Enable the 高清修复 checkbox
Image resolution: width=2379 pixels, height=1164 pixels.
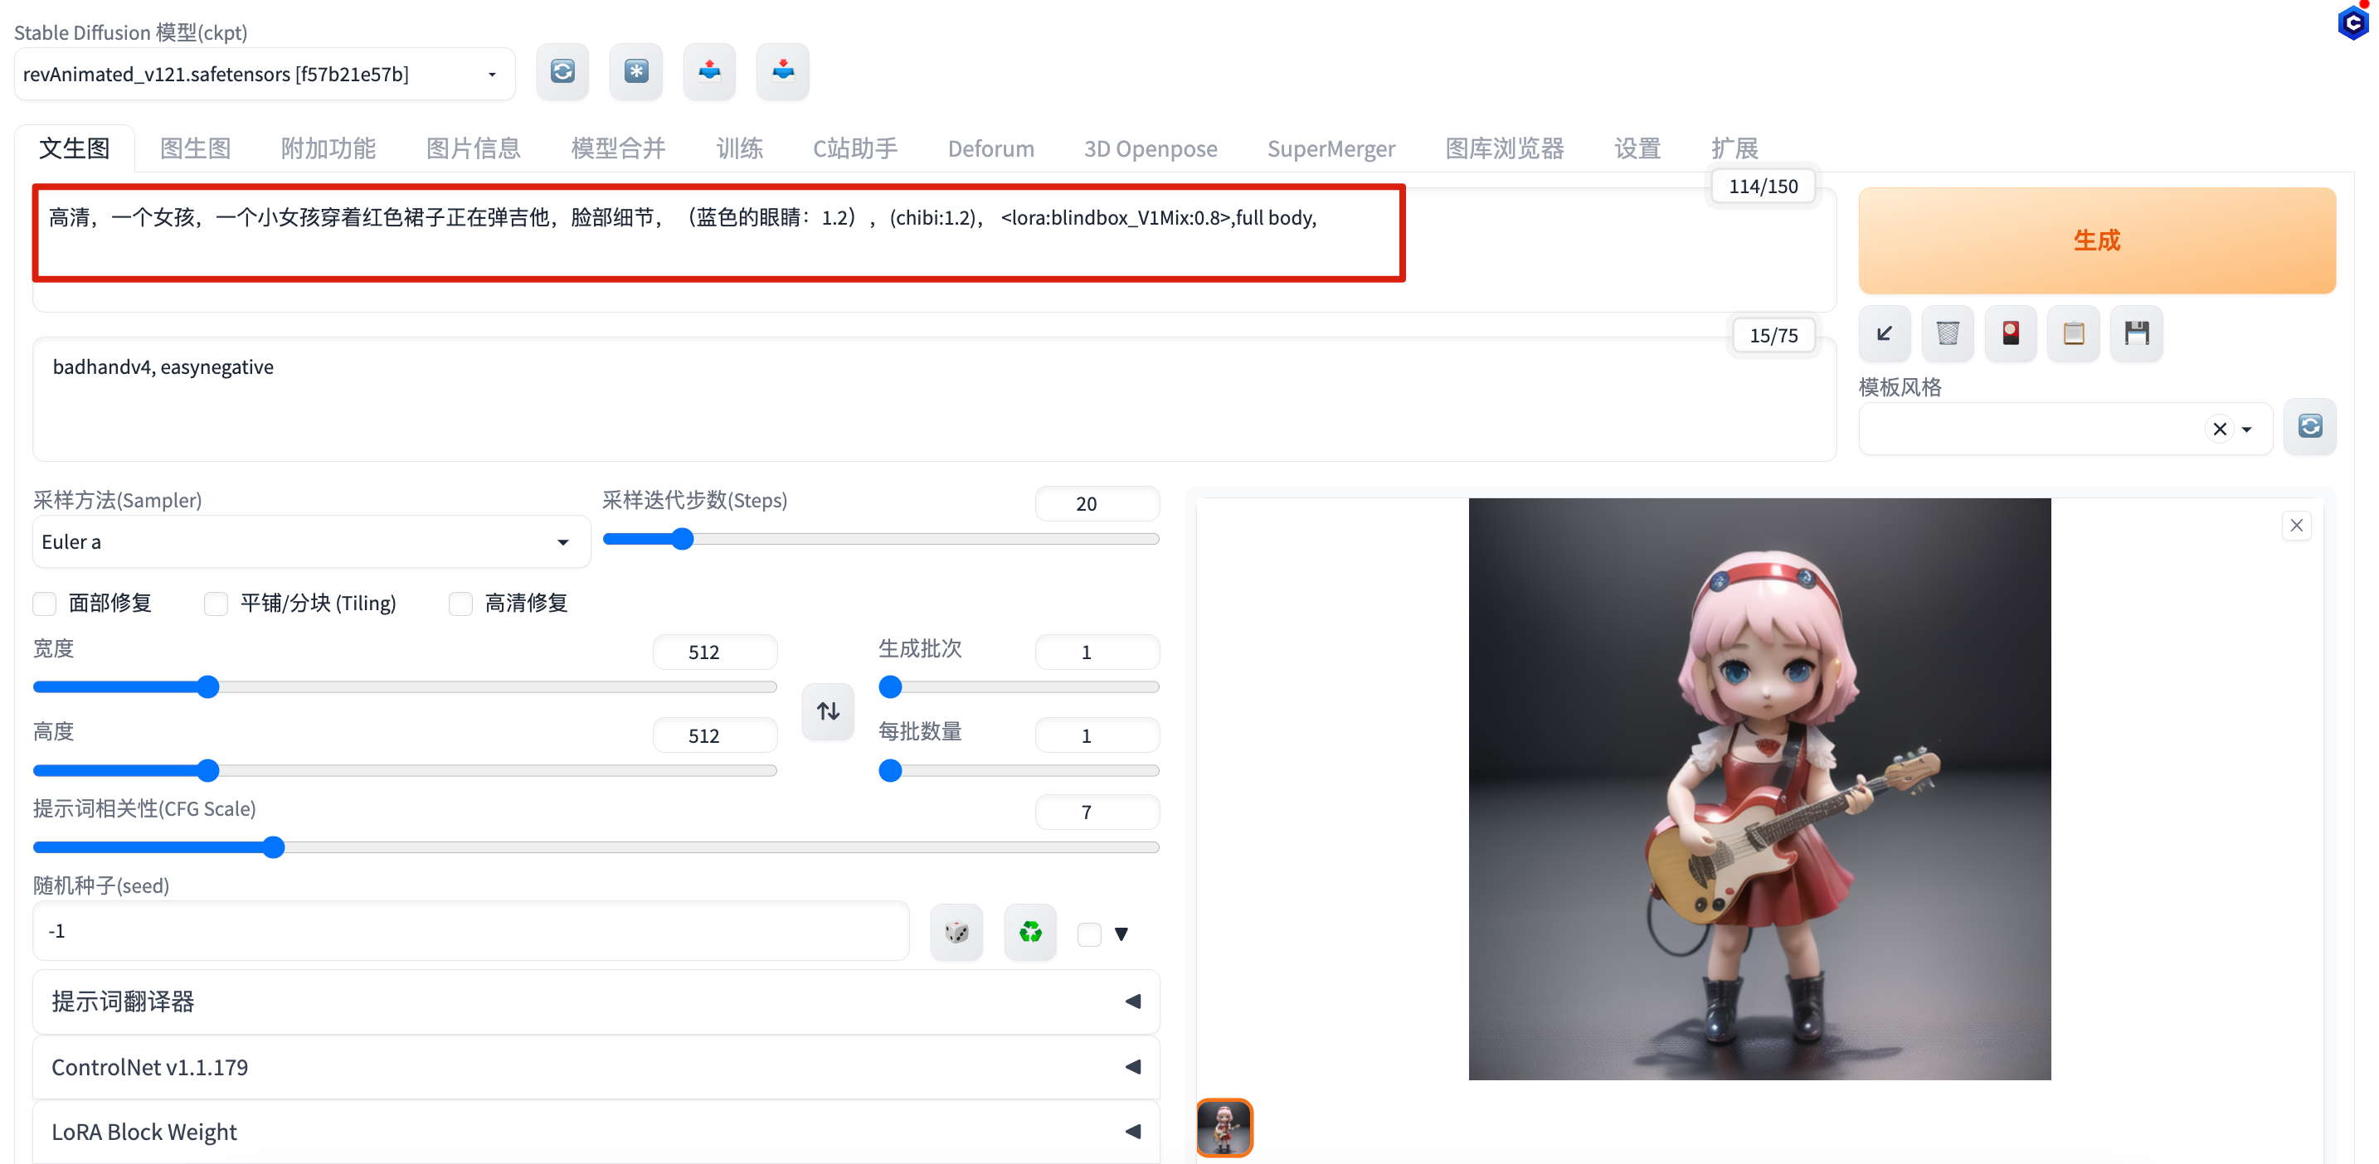point(461,604)
